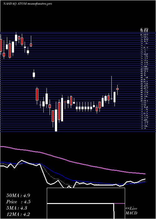Click the pink 50MA line's right end
Screen dimensions: 156x219
(145, 174)
